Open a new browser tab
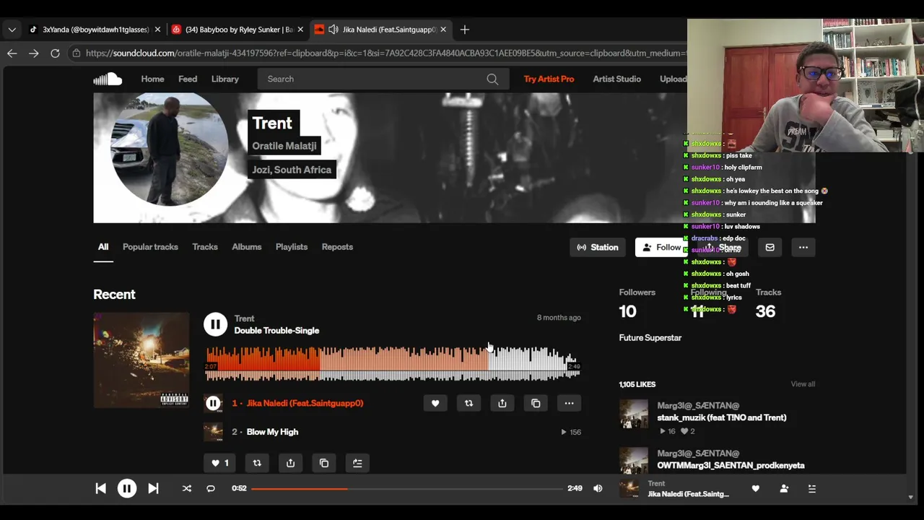The height and width of the screenshot is (520, 924). point(465,30)
